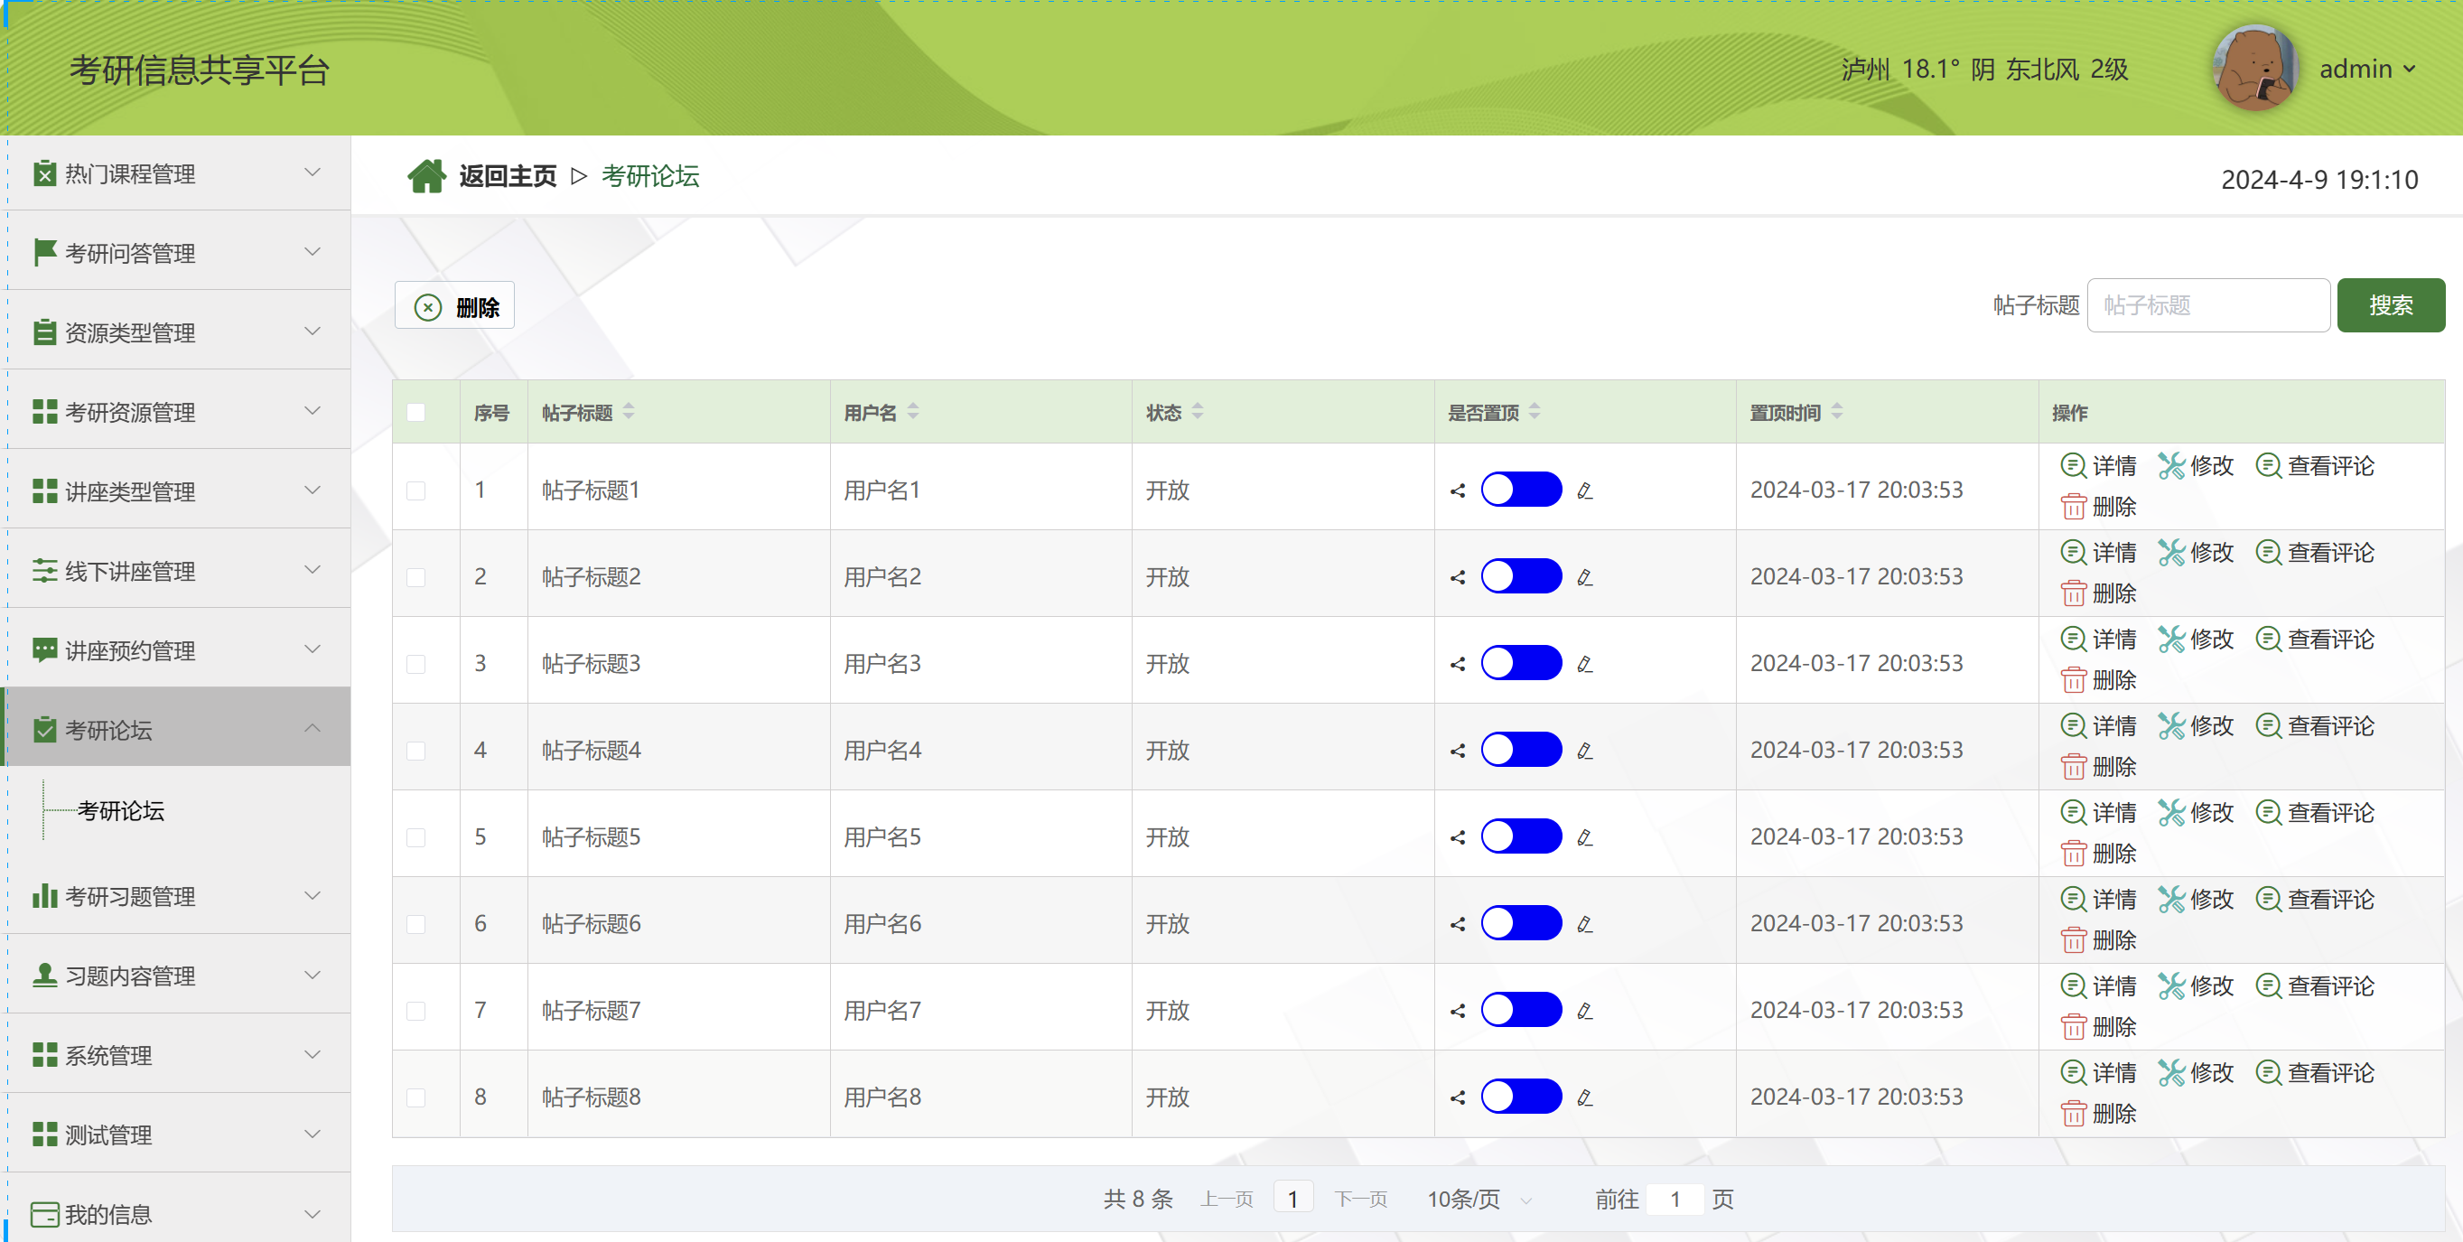
Task: Toggle the 是否置顶 switch for 帖子标题6
Action: point(1520,924)
